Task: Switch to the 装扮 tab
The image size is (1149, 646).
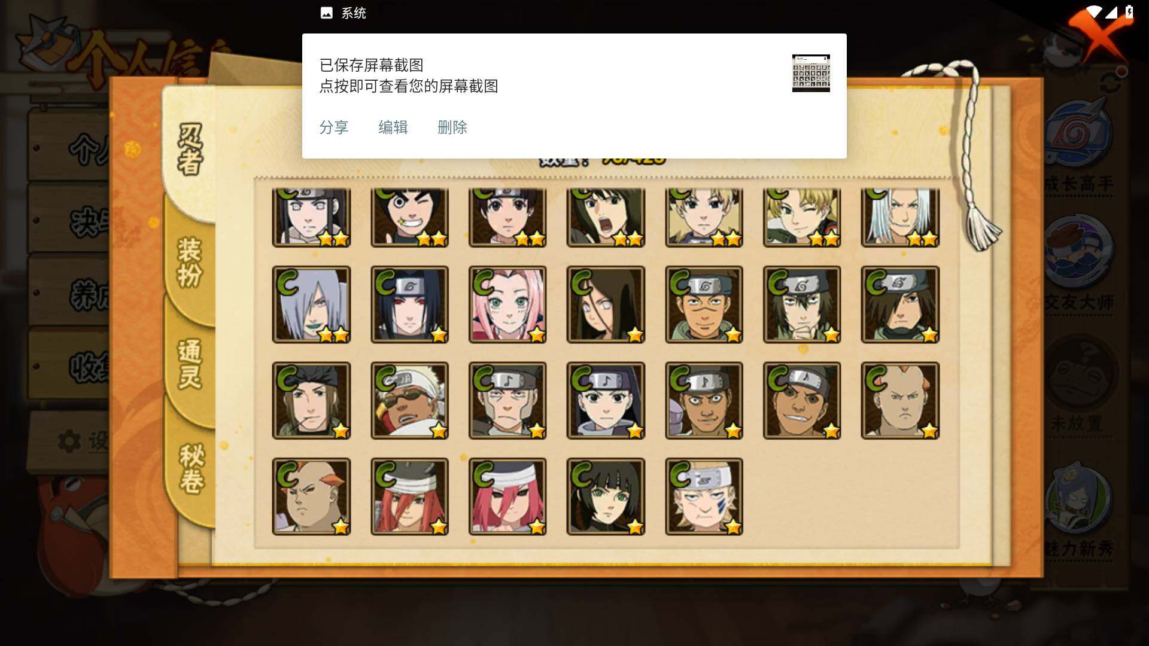Action: 190,262
